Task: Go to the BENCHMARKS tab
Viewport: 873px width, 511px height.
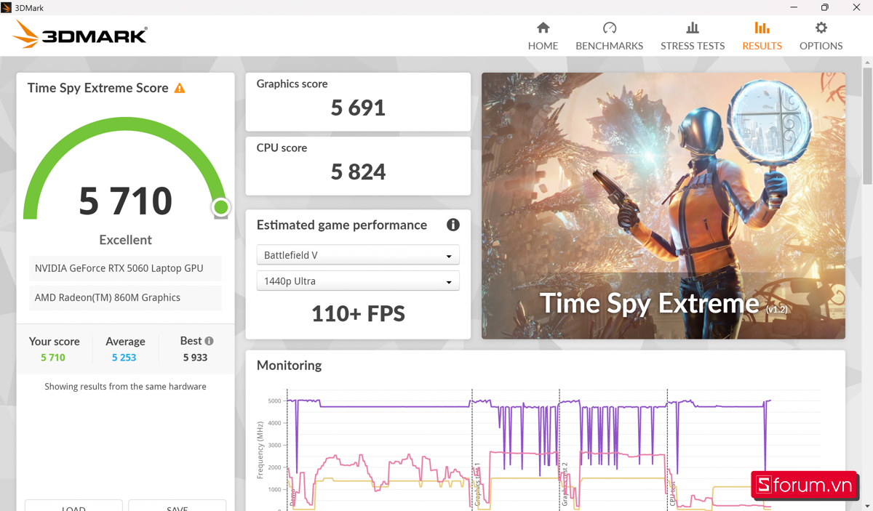Action: 609,36
